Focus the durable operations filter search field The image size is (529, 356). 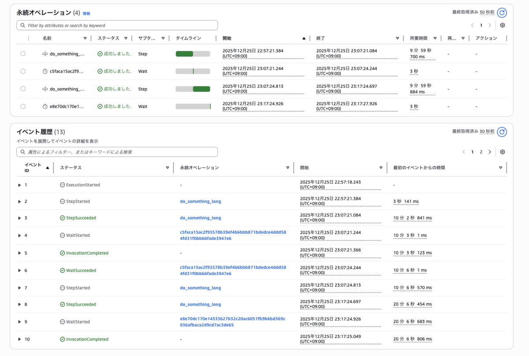click(x=117, y=26)
